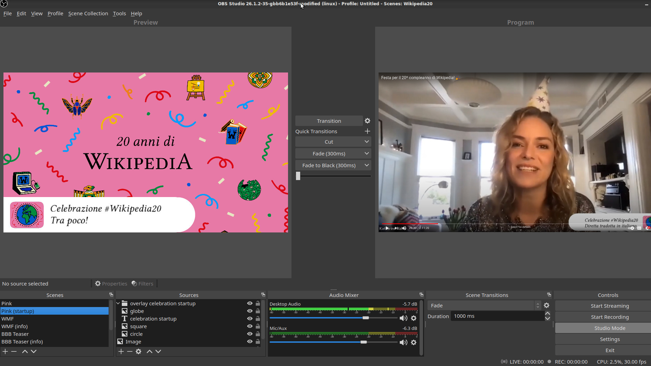Click the Duration 1000 ms field
Screen dimensions: 651x366
[497, 316]
